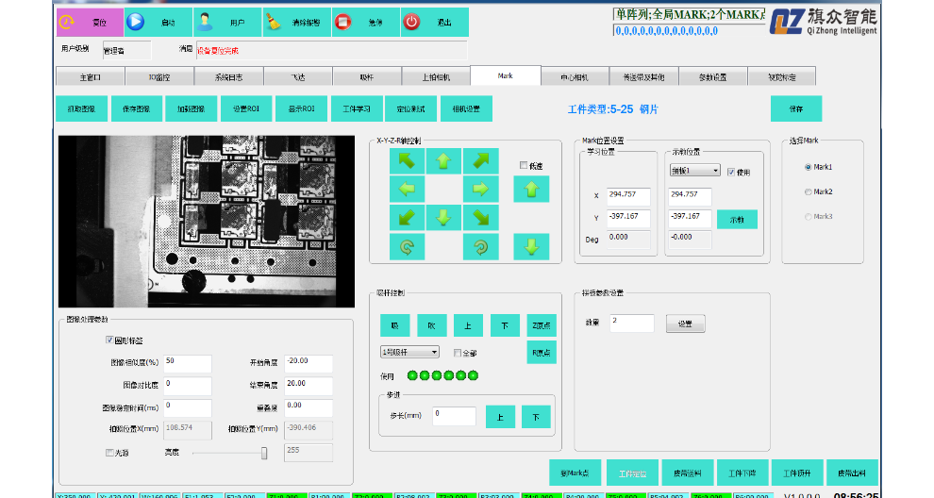Switch to the 主窗口 tab

[x=91, y=76]
